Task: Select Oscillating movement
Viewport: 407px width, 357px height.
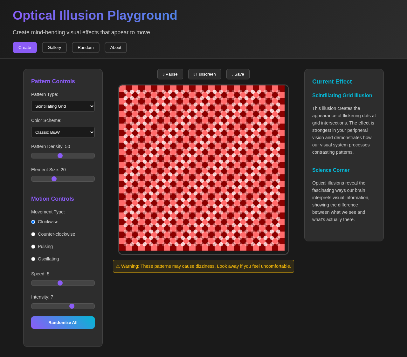Action: (x=33, y=259)
